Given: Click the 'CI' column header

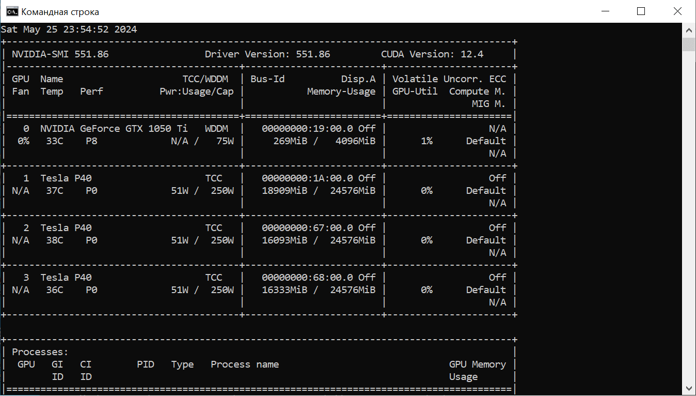Looking at the screenshot, I should click(x=86, y=364).
